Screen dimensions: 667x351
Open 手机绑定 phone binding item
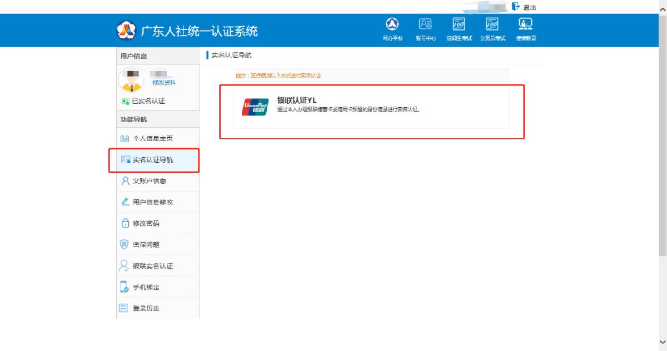tap(146, 287)
